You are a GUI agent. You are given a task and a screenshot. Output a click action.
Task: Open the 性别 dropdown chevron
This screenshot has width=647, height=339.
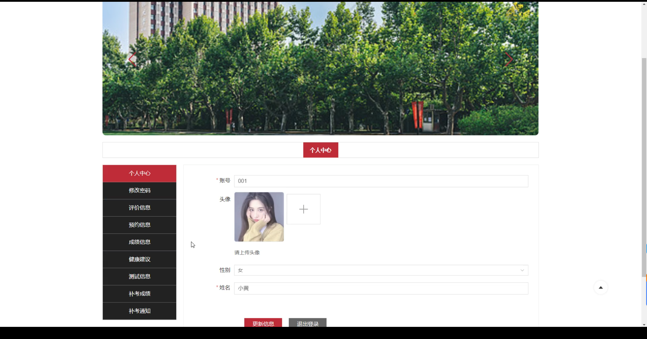tap(522, 270)
